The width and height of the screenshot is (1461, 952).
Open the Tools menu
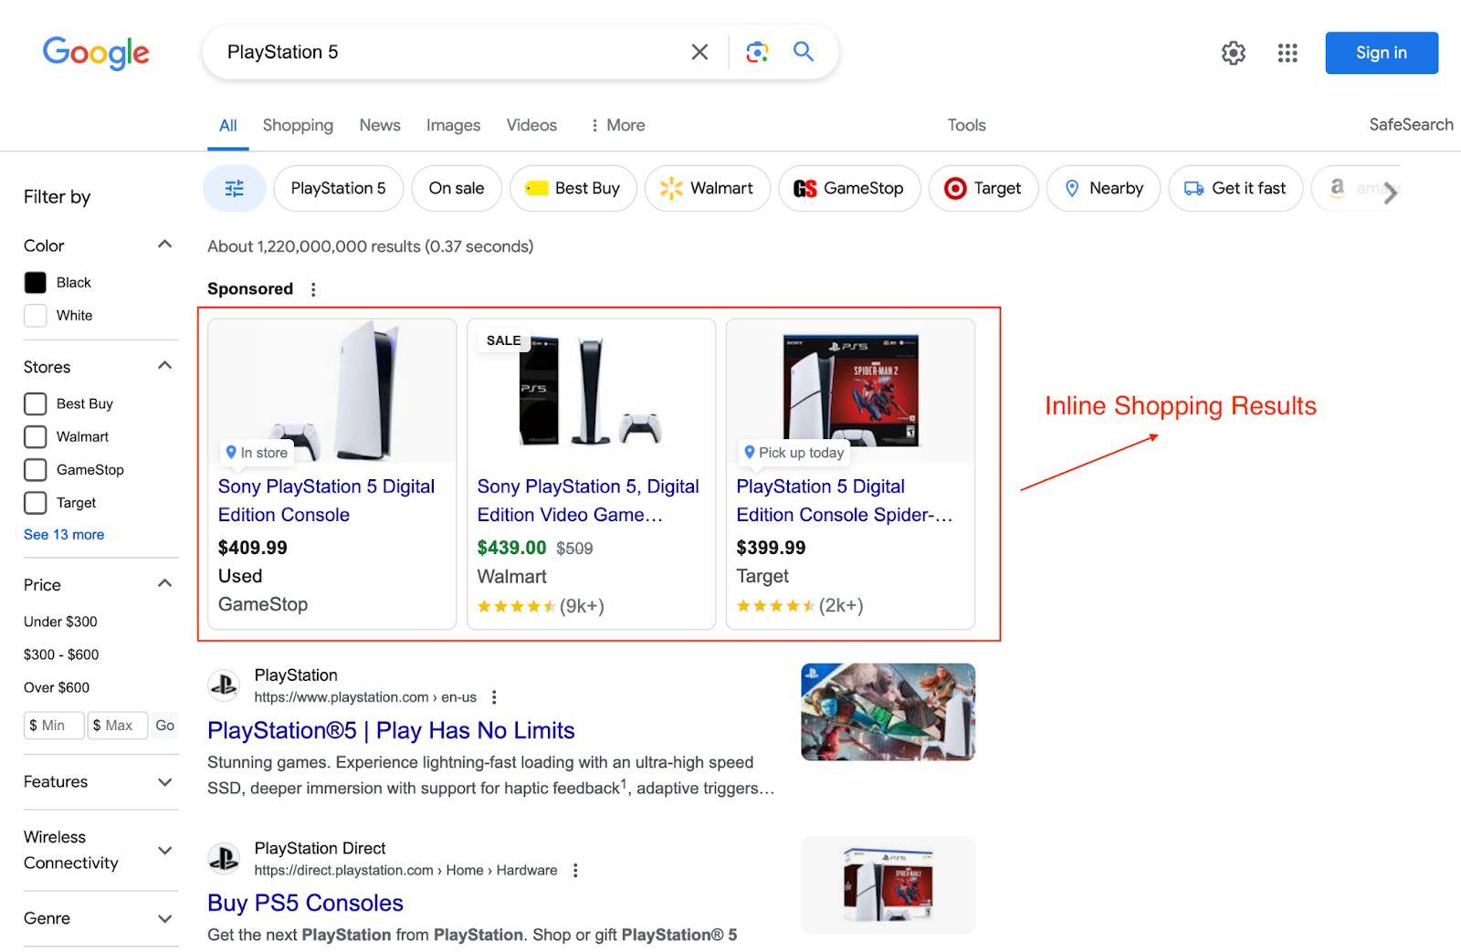coord(966,125)
